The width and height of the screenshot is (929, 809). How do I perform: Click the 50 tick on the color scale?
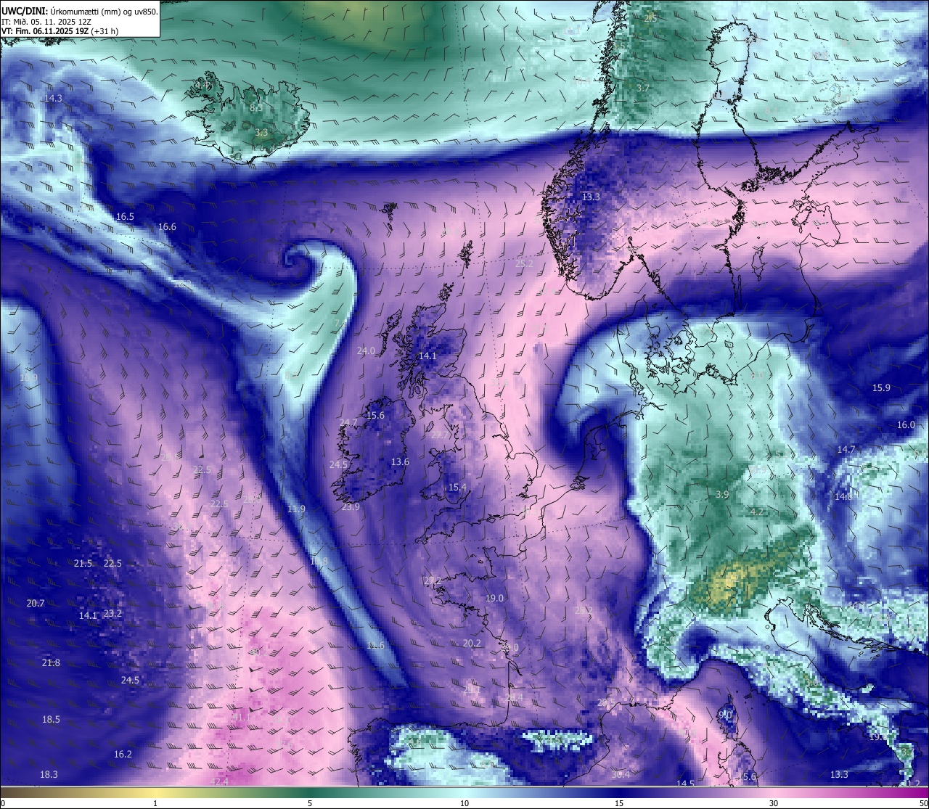pyautogui.click(x=923, y=803)
